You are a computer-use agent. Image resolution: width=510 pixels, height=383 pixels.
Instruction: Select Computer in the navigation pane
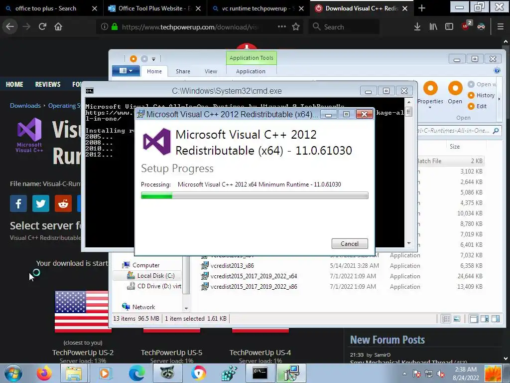141,265
